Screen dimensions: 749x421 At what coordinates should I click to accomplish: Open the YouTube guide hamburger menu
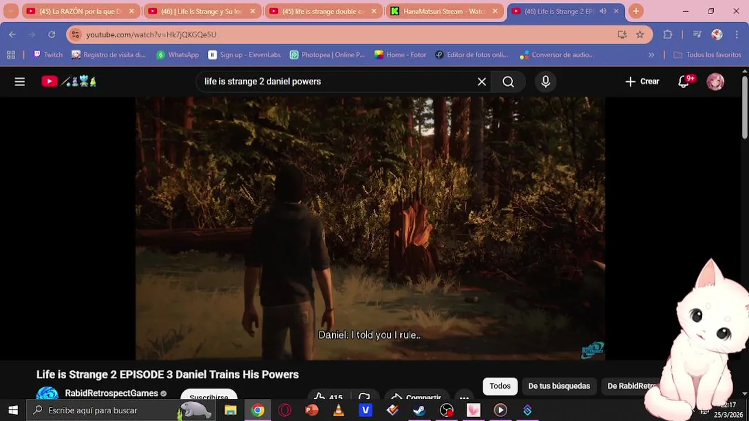pyautogui.click(x=20, y=81)
